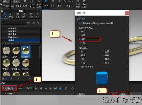Toggle the blue loop playback icon
The width and height of the screenshot is (142, 105).
(60, 88)
